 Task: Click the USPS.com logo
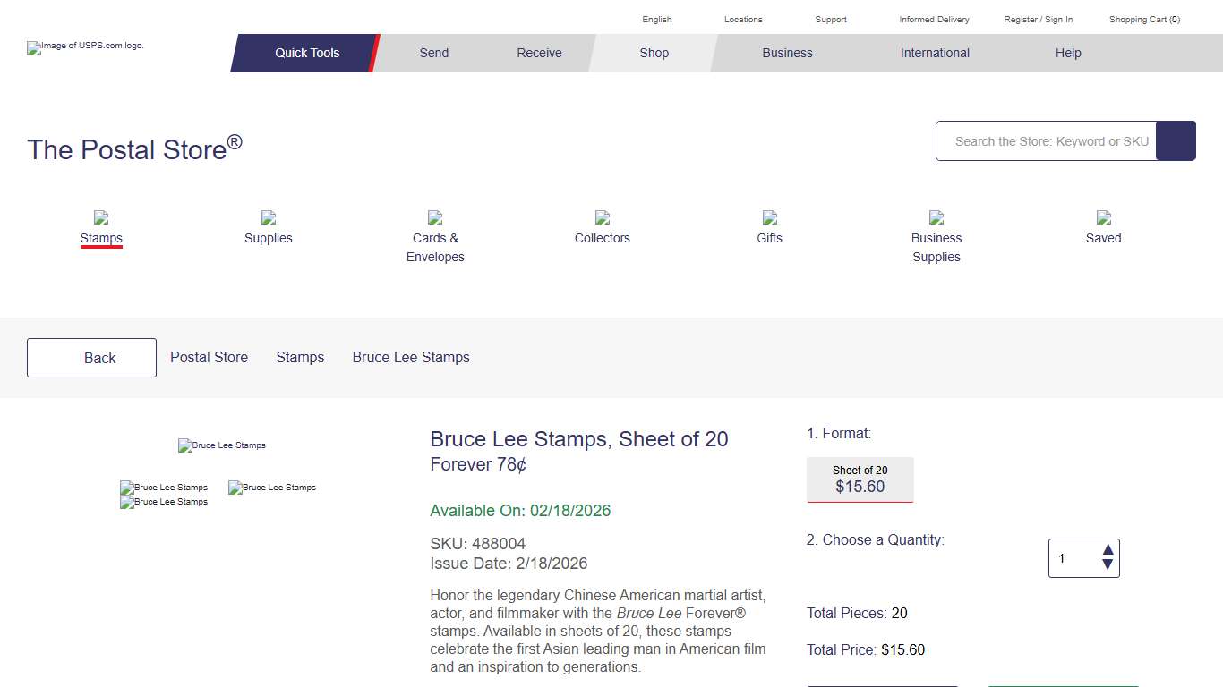pos(85,47)
